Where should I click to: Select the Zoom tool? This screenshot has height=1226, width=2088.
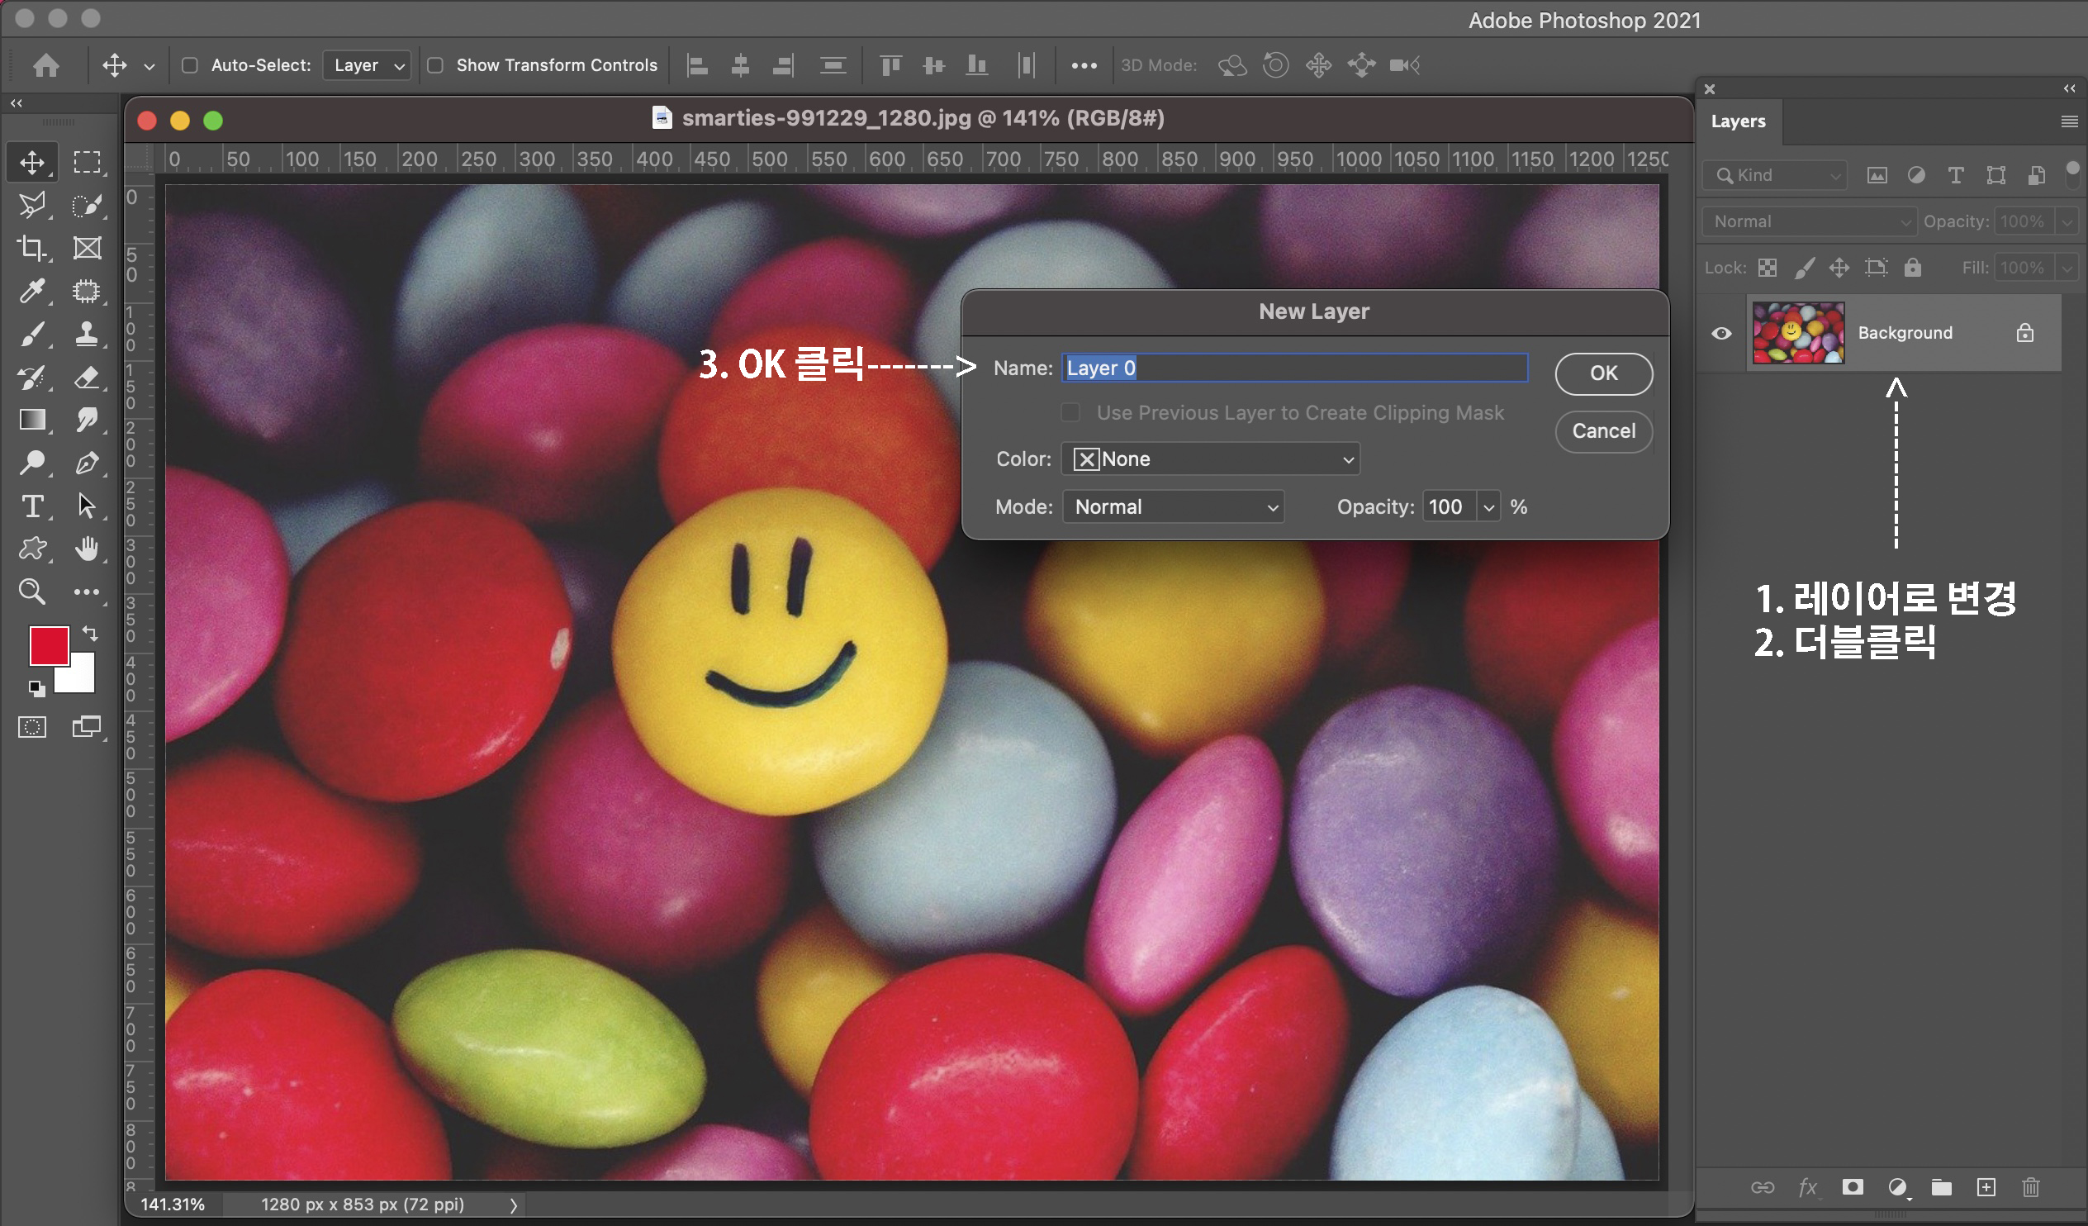click(x=31, y=592)
